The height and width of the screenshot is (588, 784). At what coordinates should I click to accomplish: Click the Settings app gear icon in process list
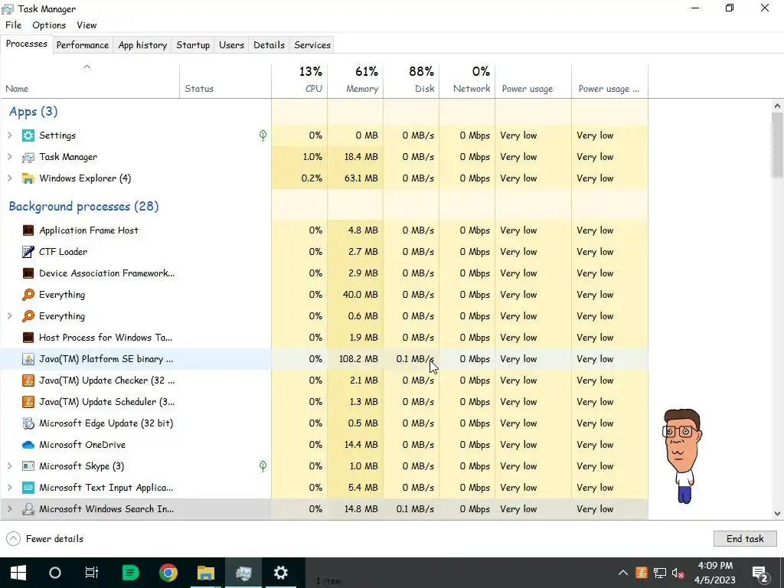coord(28,136)
